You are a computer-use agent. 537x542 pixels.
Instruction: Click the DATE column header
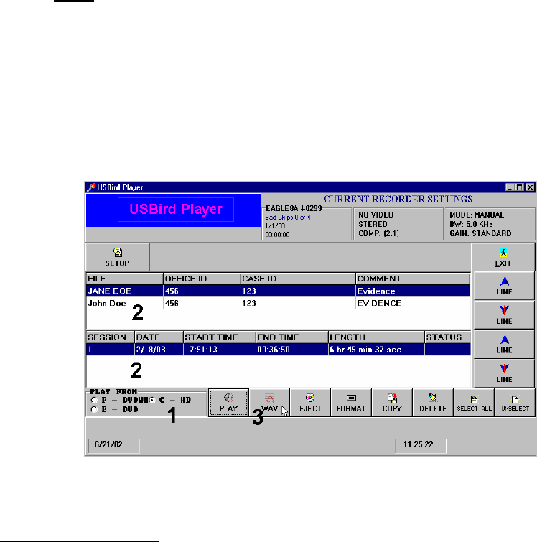[x=159, y=337]
